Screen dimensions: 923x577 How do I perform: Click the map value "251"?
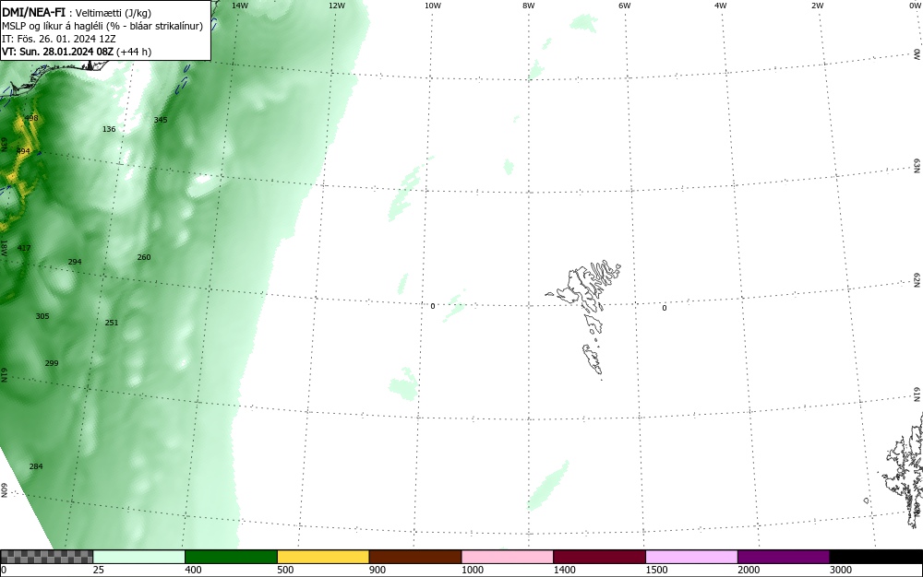pos(112,323)
